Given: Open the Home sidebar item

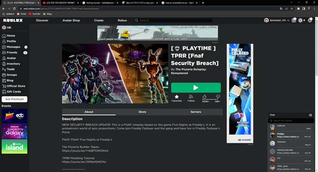Looking at the screenshot, I should click(x=8, y=36).
